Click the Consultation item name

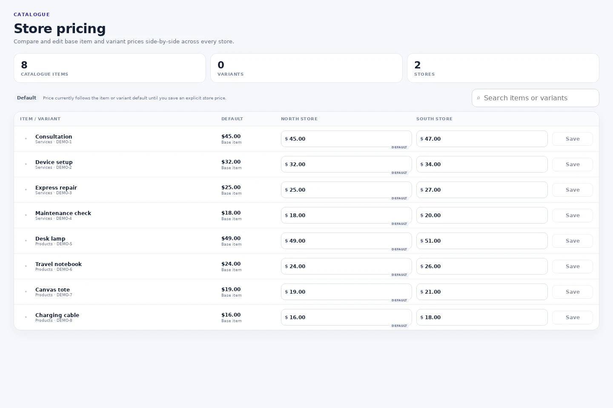pos(54,136)
